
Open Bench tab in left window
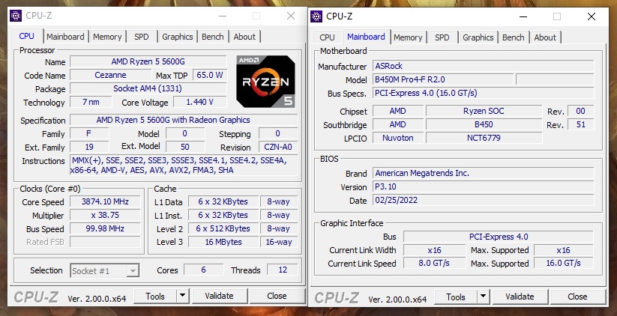tap(213, 37)
